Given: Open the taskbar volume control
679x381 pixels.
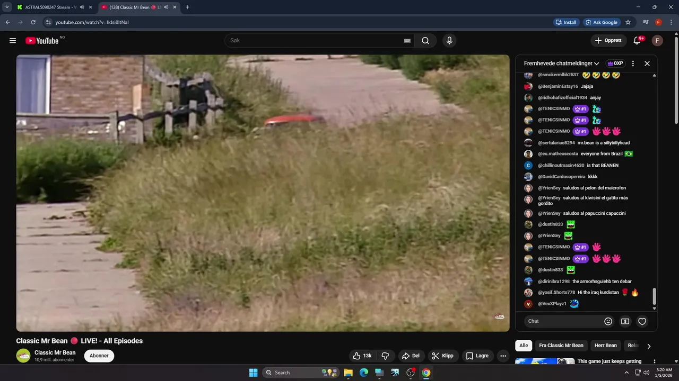Looking at the screenshot, I should click(646, 373).
